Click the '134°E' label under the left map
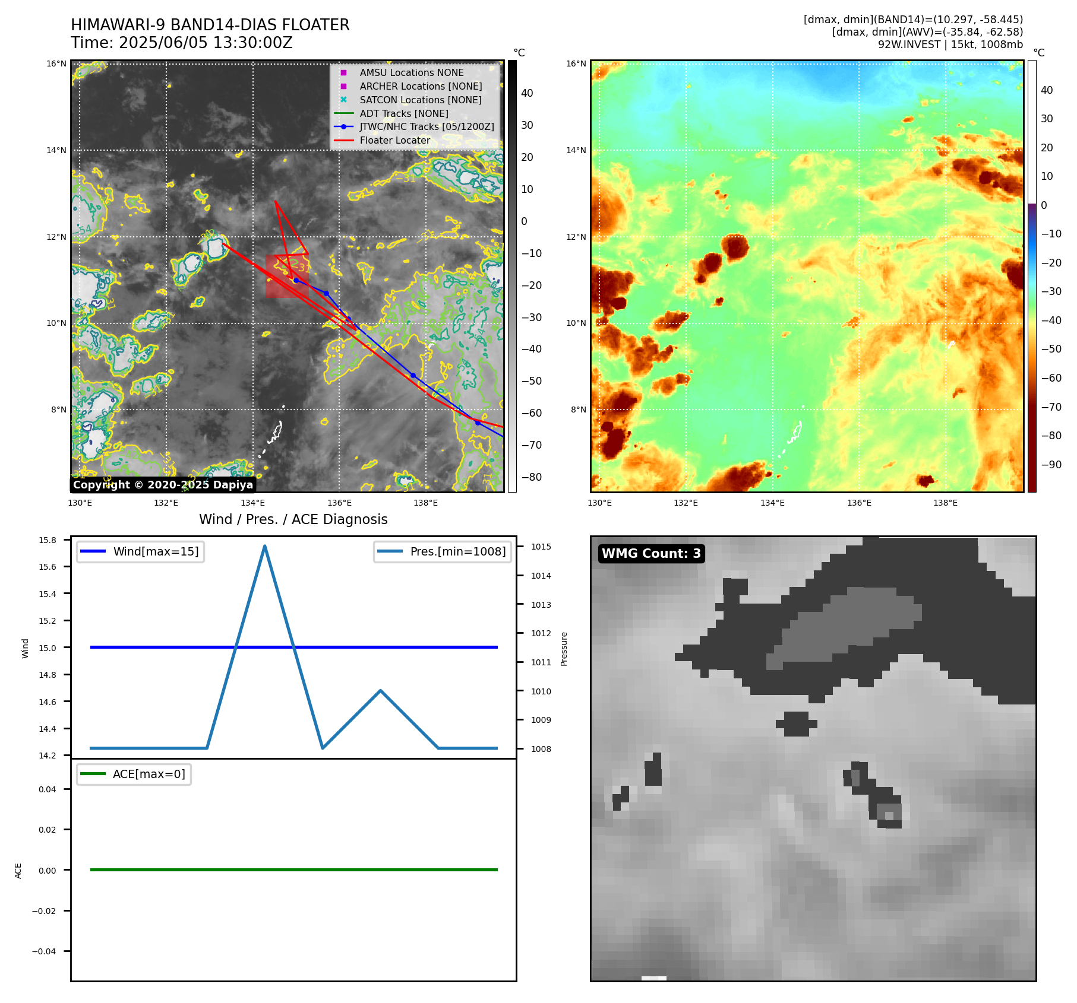This screenshot has width=1077, height=1003. tap(253, 503)
